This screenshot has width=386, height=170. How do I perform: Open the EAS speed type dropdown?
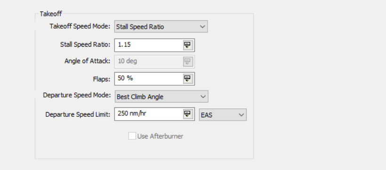coord(223,115)
